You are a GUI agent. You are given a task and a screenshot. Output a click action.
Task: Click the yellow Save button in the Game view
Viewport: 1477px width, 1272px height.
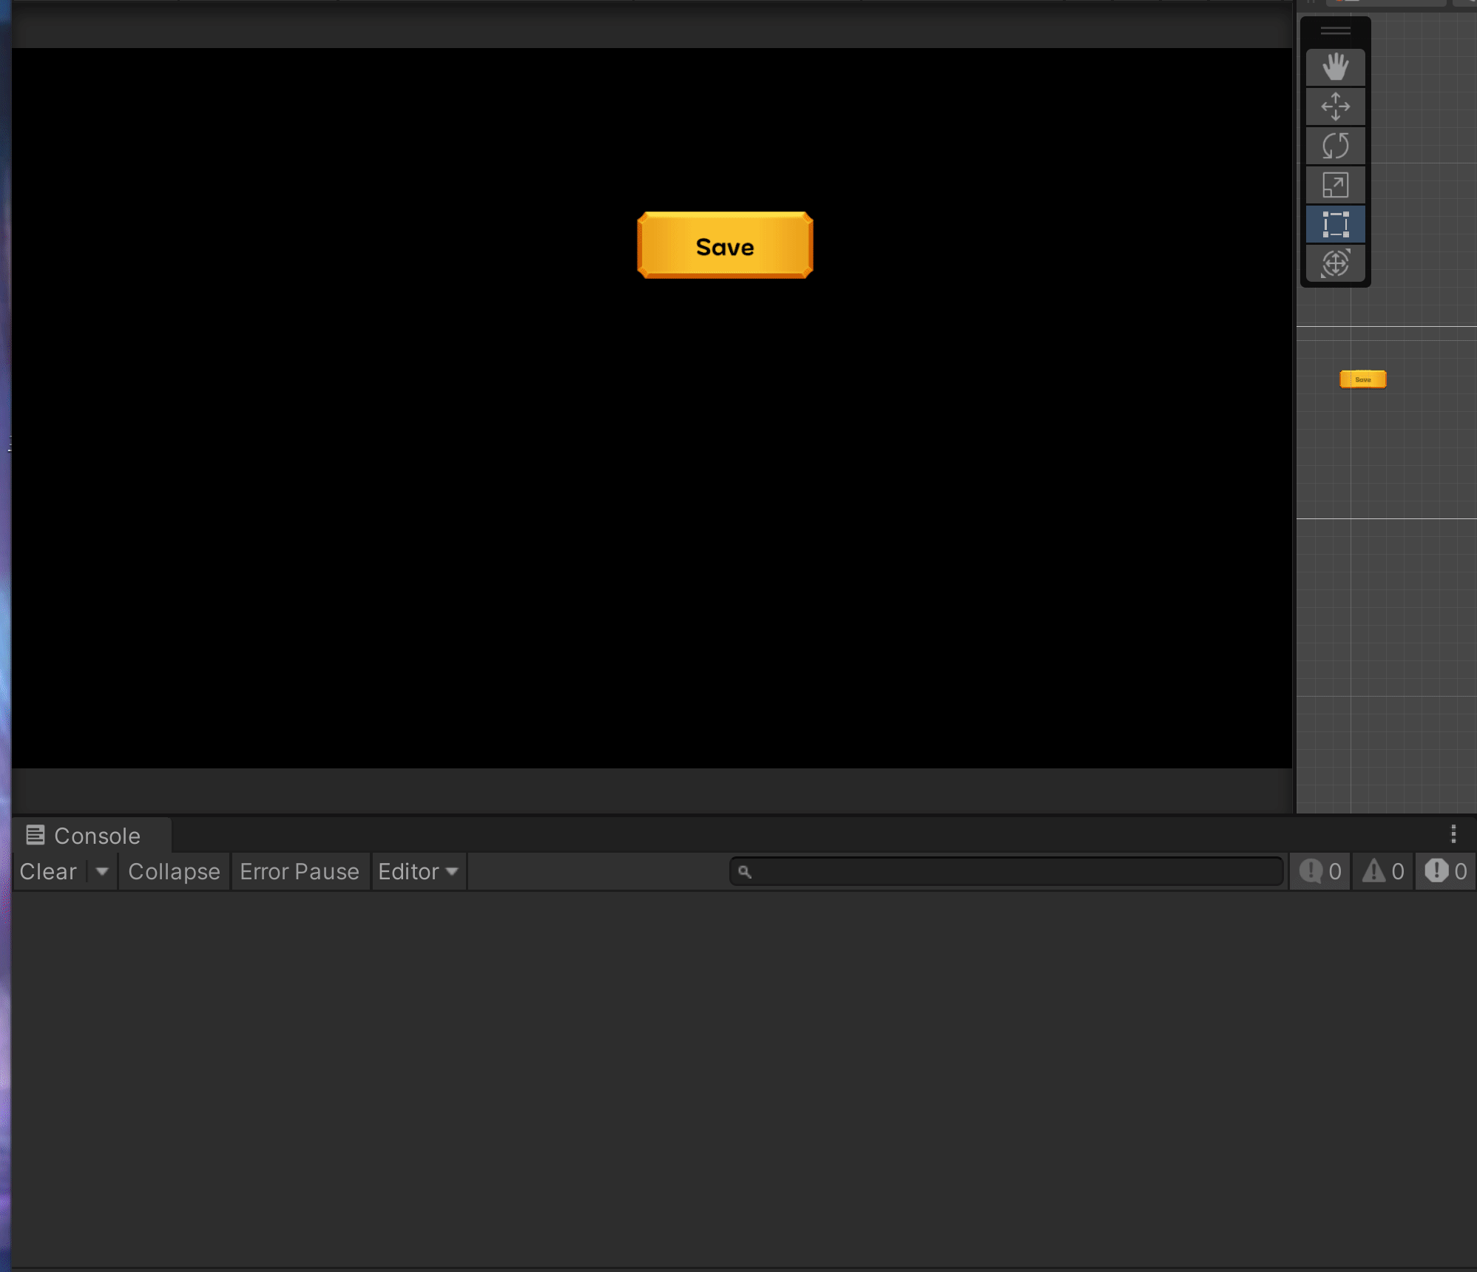(x=725, y=246)
